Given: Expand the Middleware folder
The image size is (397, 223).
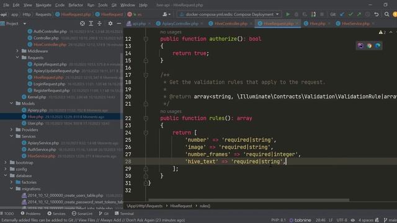Looking at the screenshot, I should 17,51.
